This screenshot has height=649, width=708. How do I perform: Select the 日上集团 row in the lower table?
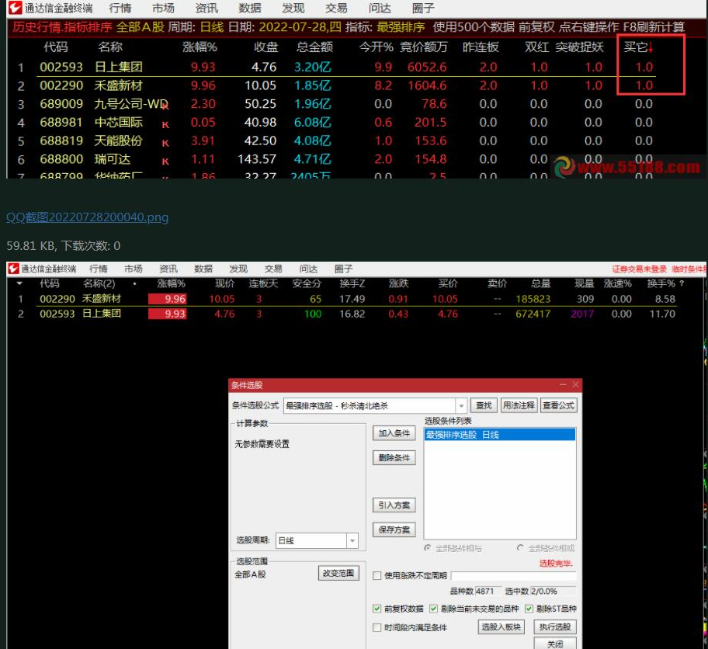[x=347, y=314]
